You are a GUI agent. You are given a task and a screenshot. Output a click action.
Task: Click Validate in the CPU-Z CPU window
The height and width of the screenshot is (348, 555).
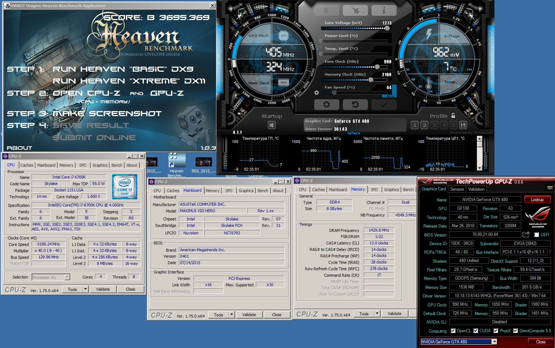(x=103, y=289)
